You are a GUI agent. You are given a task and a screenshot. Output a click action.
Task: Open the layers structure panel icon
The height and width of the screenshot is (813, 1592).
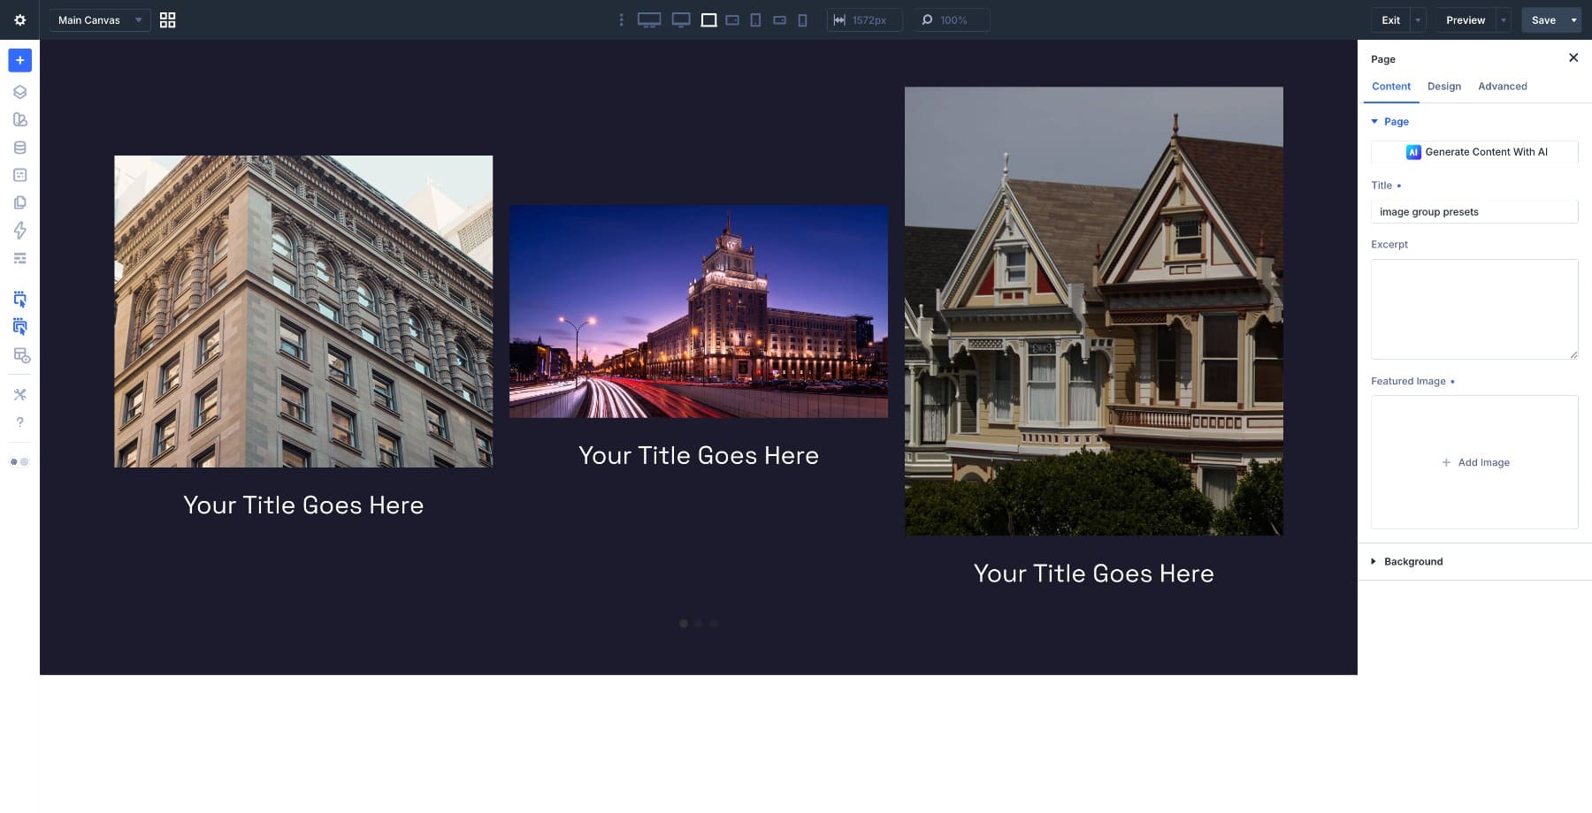pyautogui.click(x=19, y=92)
